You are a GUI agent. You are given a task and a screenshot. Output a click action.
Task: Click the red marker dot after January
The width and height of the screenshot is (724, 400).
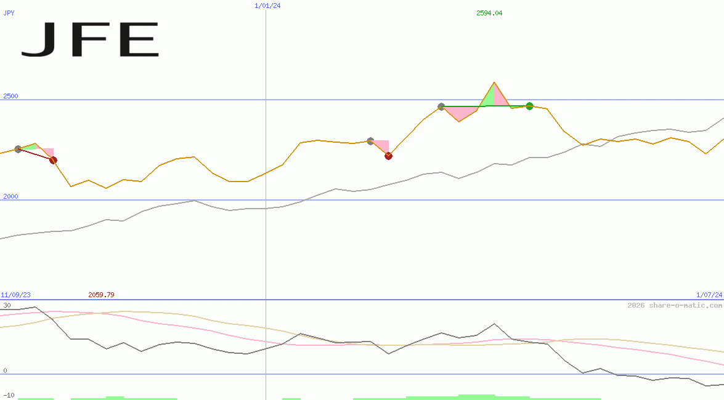point(388,156)
